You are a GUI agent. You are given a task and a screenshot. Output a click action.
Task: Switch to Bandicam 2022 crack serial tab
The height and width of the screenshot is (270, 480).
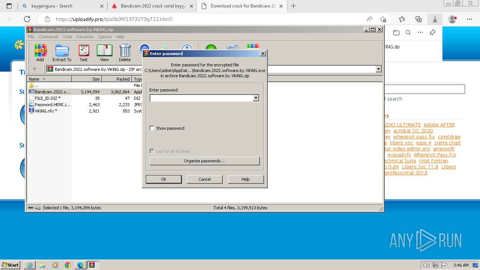(x=152, y=6)
